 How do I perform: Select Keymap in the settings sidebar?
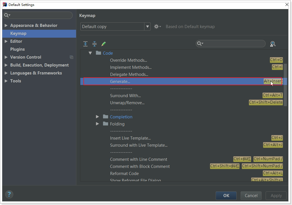(x=18, y=33)
